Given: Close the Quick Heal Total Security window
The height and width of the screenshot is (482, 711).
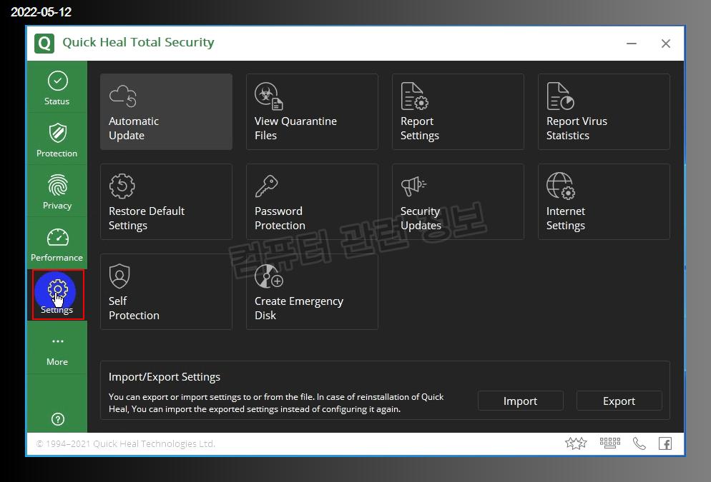Looking at the screenshot, I should pyautogui.click(x=666, y=44).
